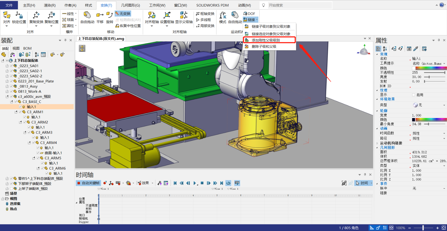447x231 pixels.
Task: Click timeline rewind to start button
Action: click(175, 183)
